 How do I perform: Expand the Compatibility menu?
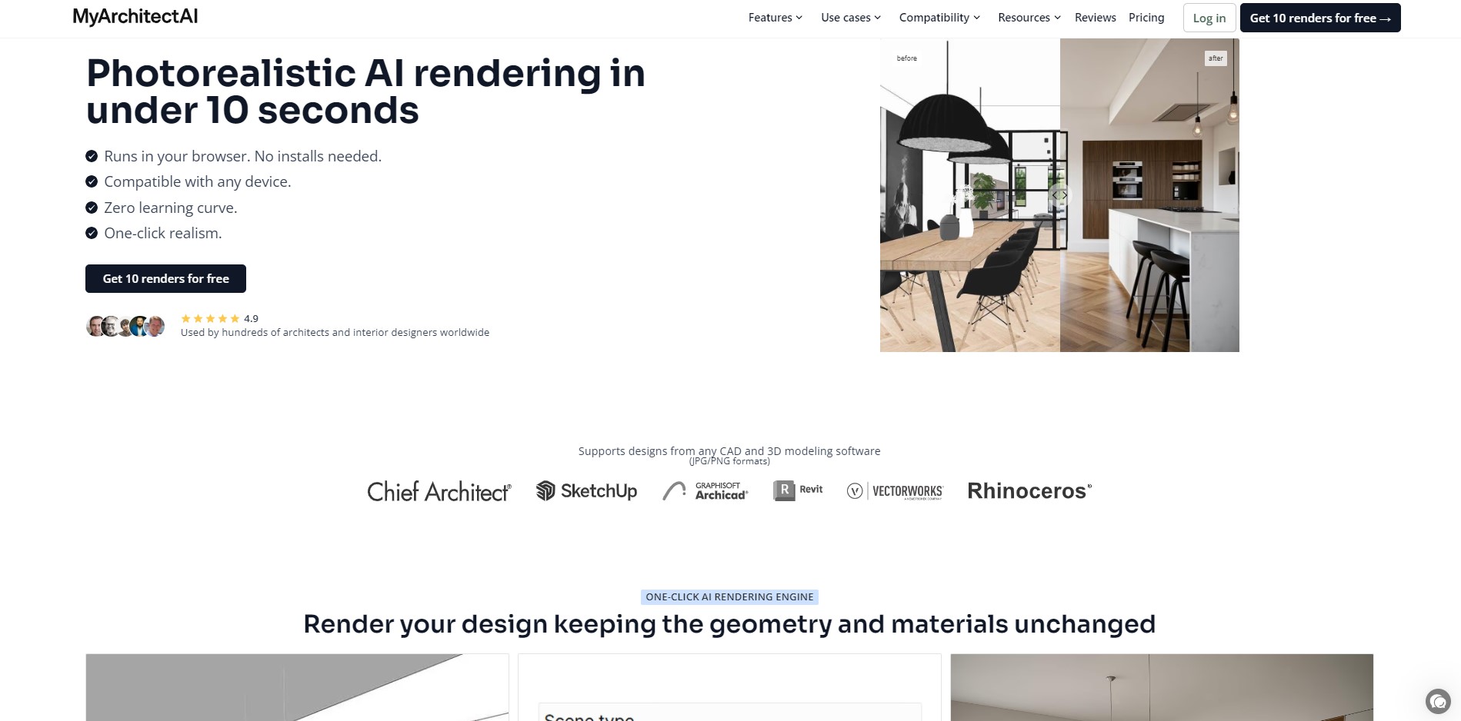(939, 18)
